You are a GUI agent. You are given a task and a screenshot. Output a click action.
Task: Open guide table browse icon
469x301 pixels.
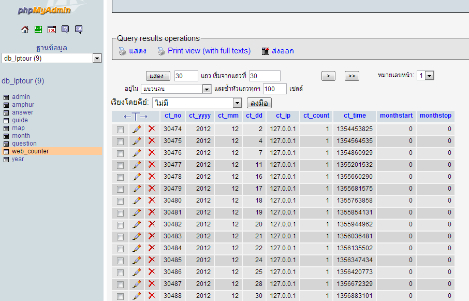(x=6, y=121)
